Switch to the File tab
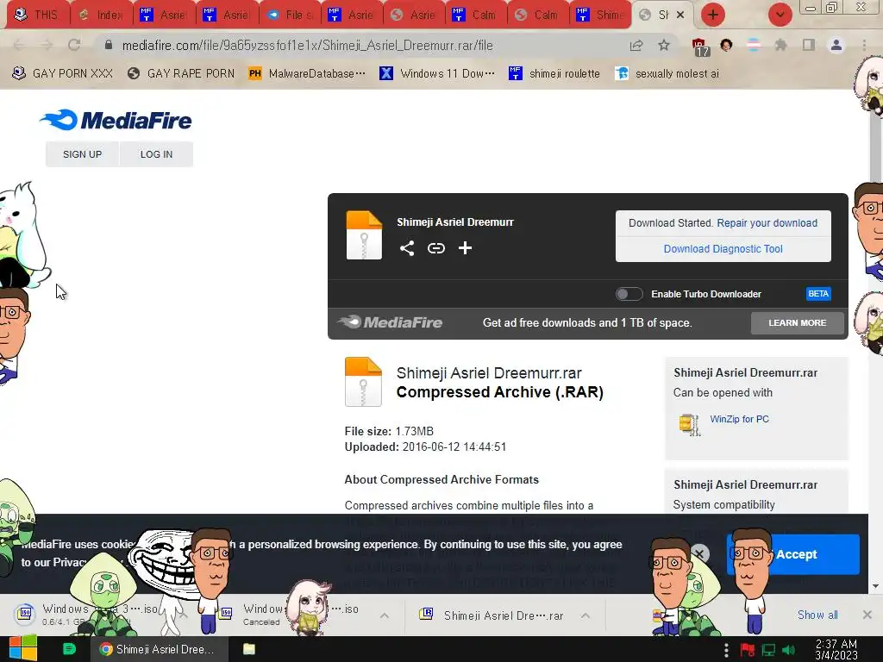 point(290,15)
